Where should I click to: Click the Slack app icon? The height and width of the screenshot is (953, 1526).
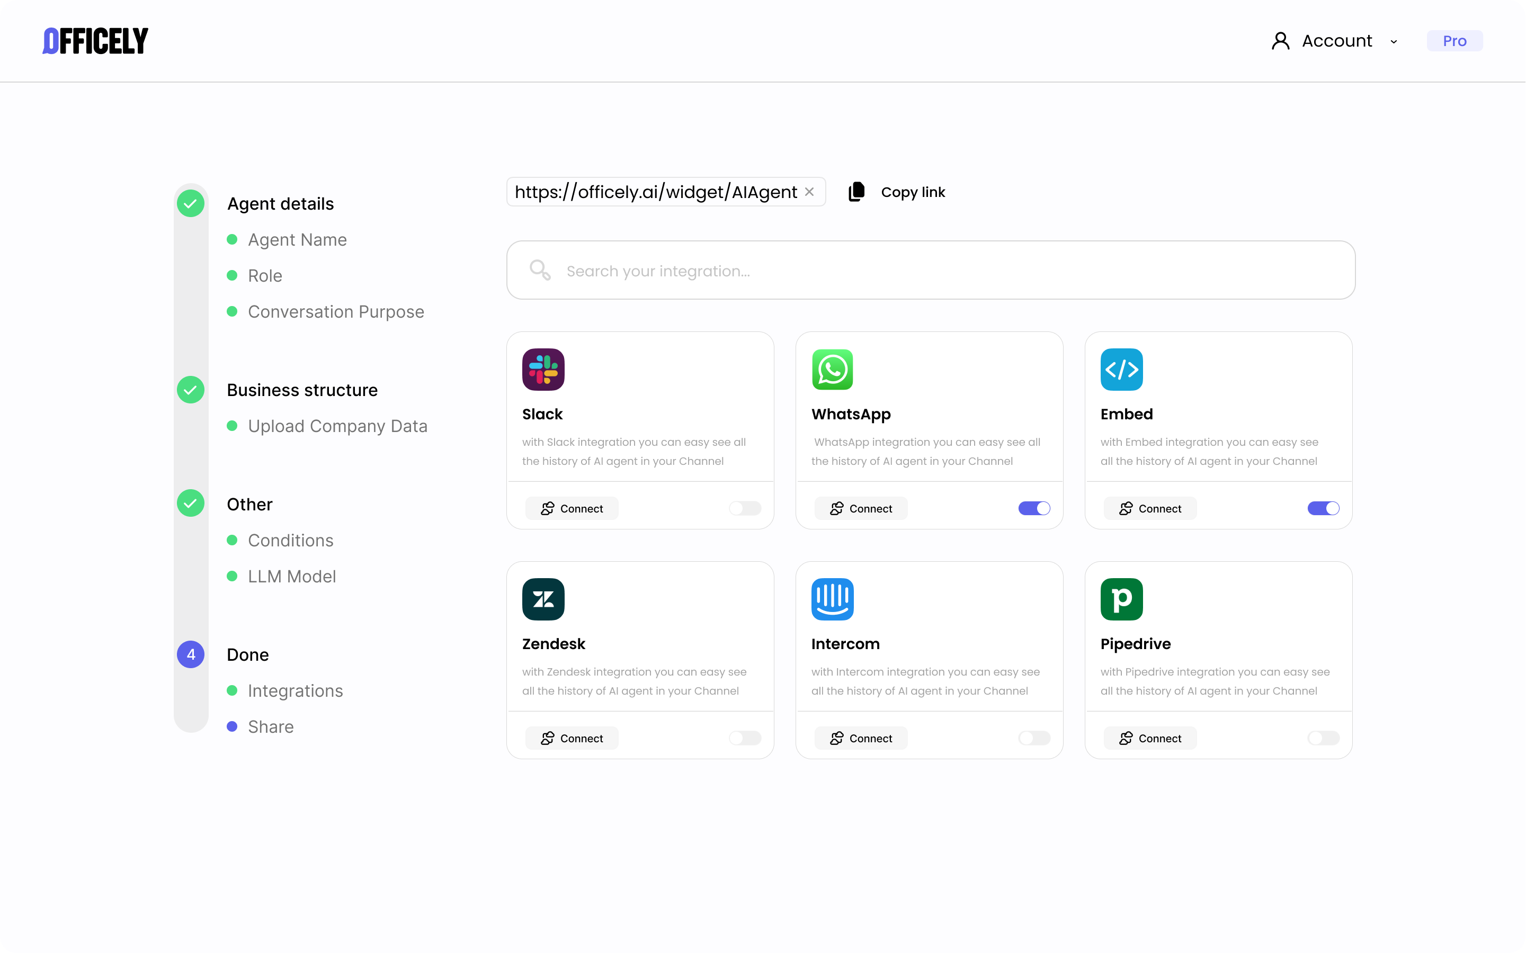543,370
